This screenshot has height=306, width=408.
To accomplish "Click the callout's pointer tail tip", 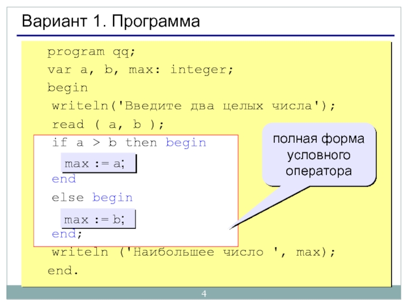I will click(232, 227).
